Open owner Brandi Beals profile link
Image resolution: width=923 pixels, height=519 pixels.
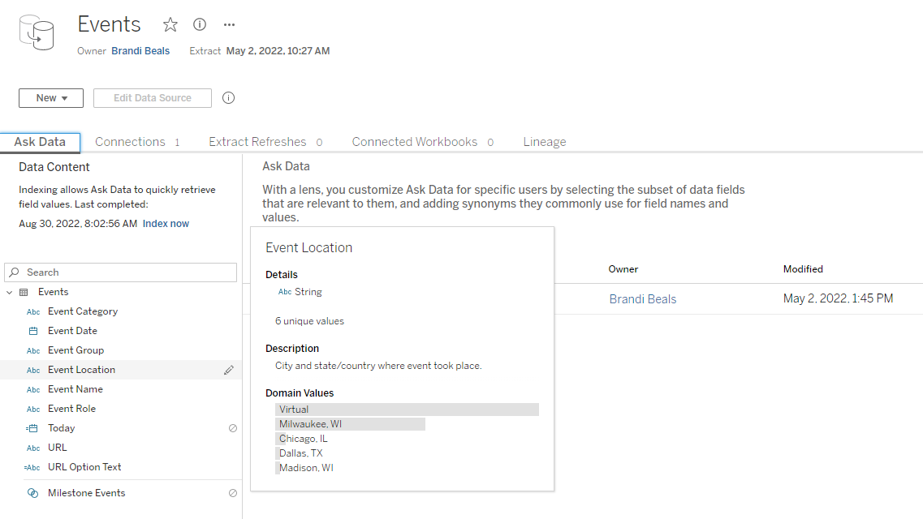tap(140, 50)
